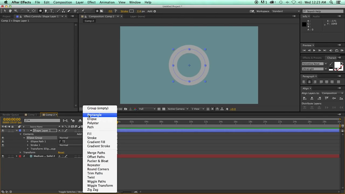The image size is (345, 194).
Task: Expand the Transform property group
Action: click(x=20, y=153)
